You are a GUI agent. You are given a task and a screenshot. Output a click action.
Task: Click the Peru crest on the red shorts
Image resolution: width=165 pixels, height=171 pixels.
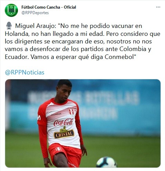[x=58, y=149]
